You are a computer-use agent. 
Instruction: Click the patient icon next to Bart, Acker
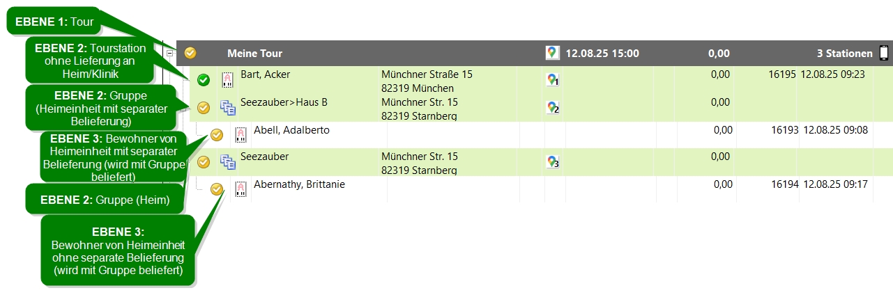pyautogui.click(x=227, y=79)
